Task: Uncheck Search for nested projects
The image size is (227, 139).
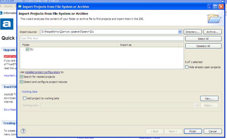Action: click(x=22, y=77)
